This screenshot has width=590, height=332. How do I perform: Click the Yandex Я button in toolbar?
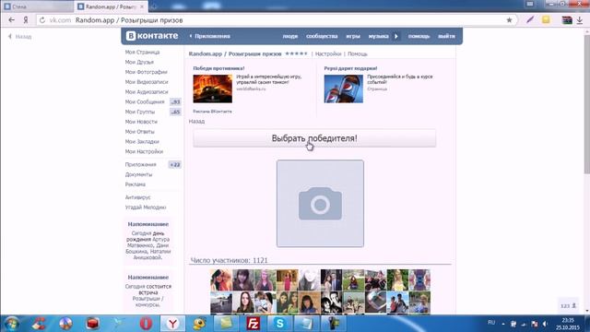pos(25,20)
